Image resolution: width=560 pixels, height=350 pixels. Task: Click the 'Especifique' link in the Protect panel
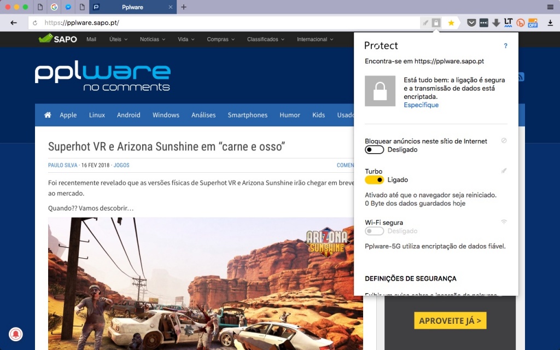click(421, 104)
